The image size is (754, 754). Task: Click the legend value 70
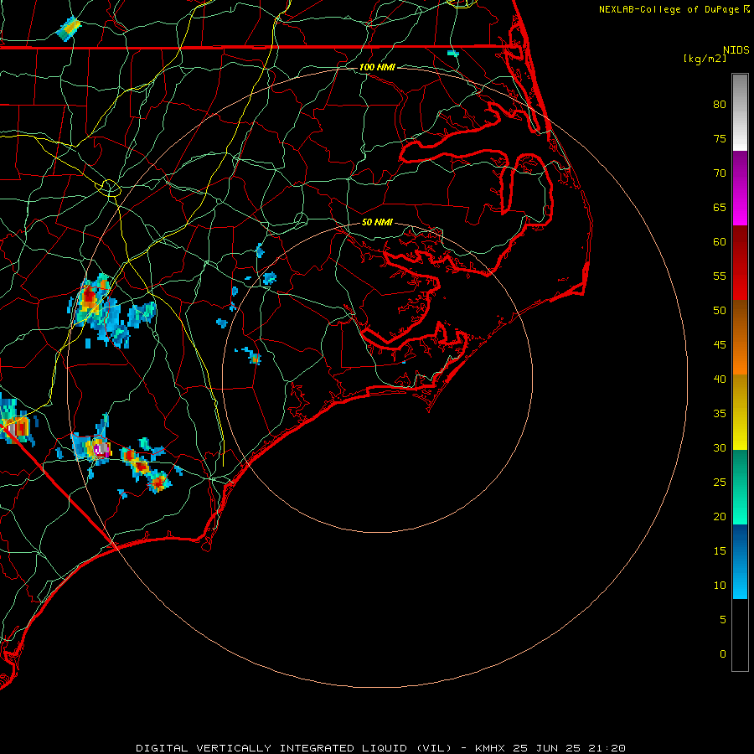point(720,173)
